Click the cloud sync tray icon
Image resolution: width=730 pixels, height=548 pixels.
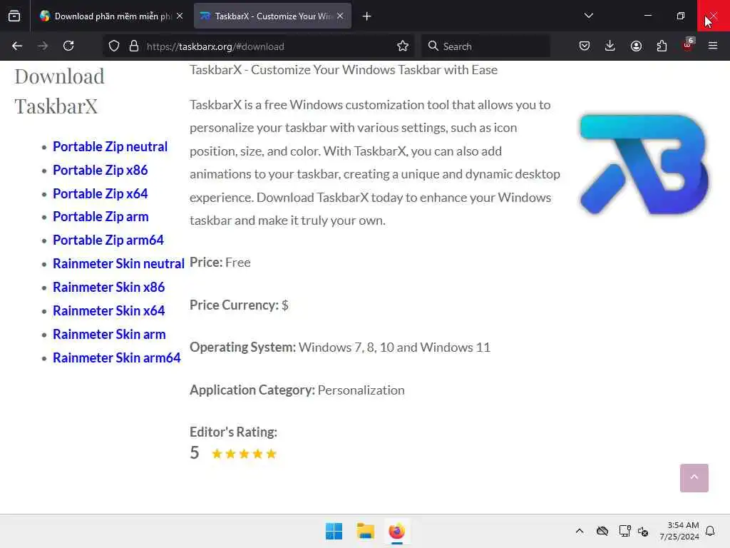click(602, 531)
